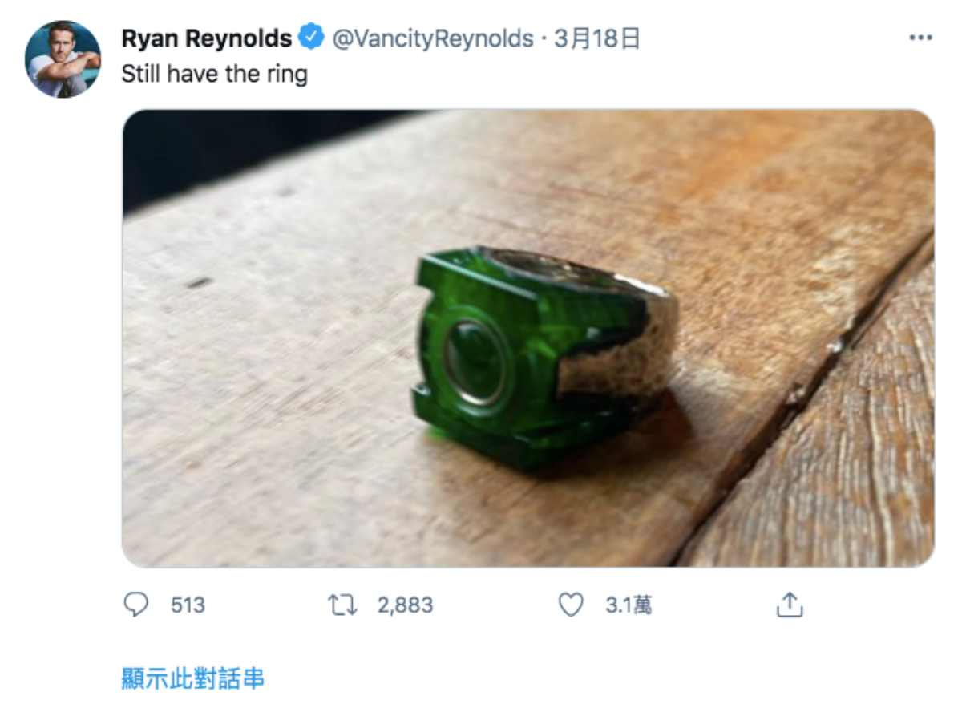Open the share tweet upload icon
This screenshot has width=962, height=712.
tap(789, 605)
